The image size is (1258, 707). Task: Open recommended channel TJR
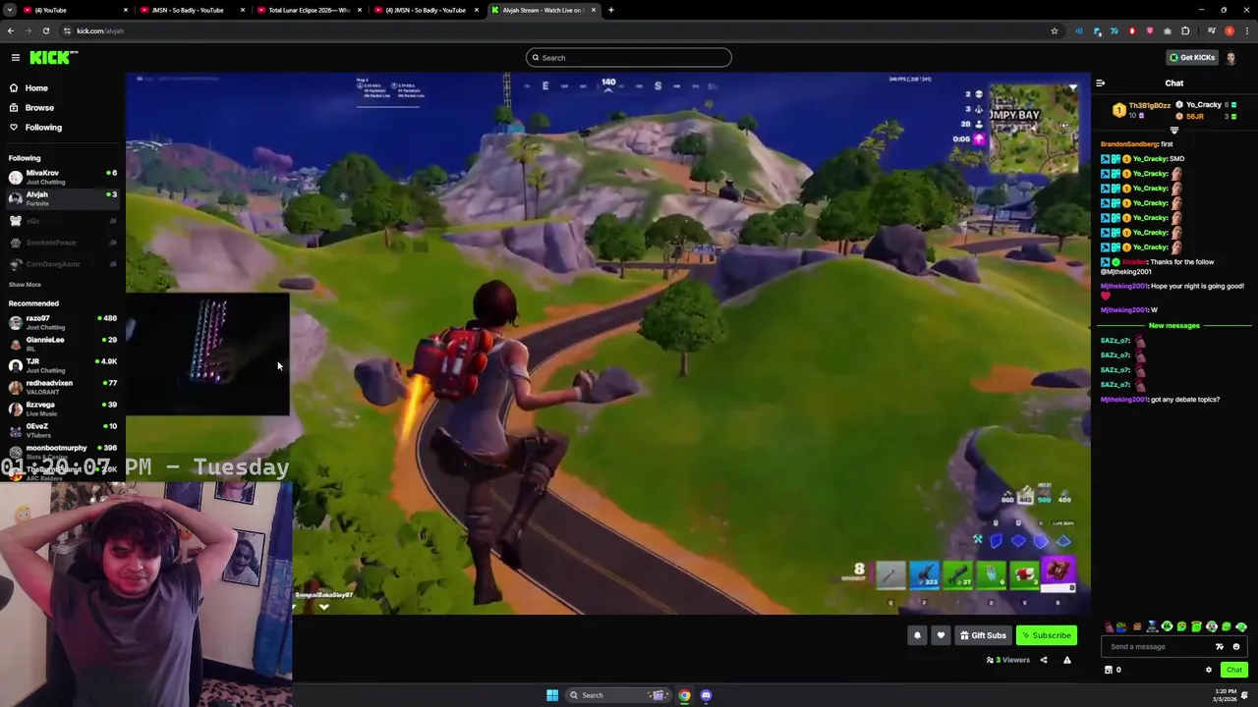pos(62,365)
